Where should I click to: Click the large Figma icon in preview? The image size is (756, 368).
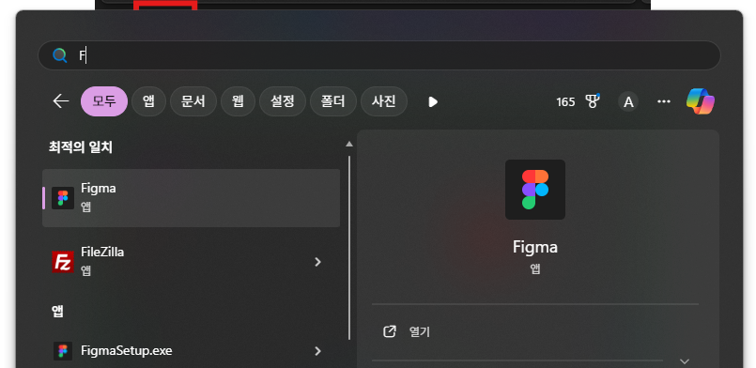click(x=535, y=190)
